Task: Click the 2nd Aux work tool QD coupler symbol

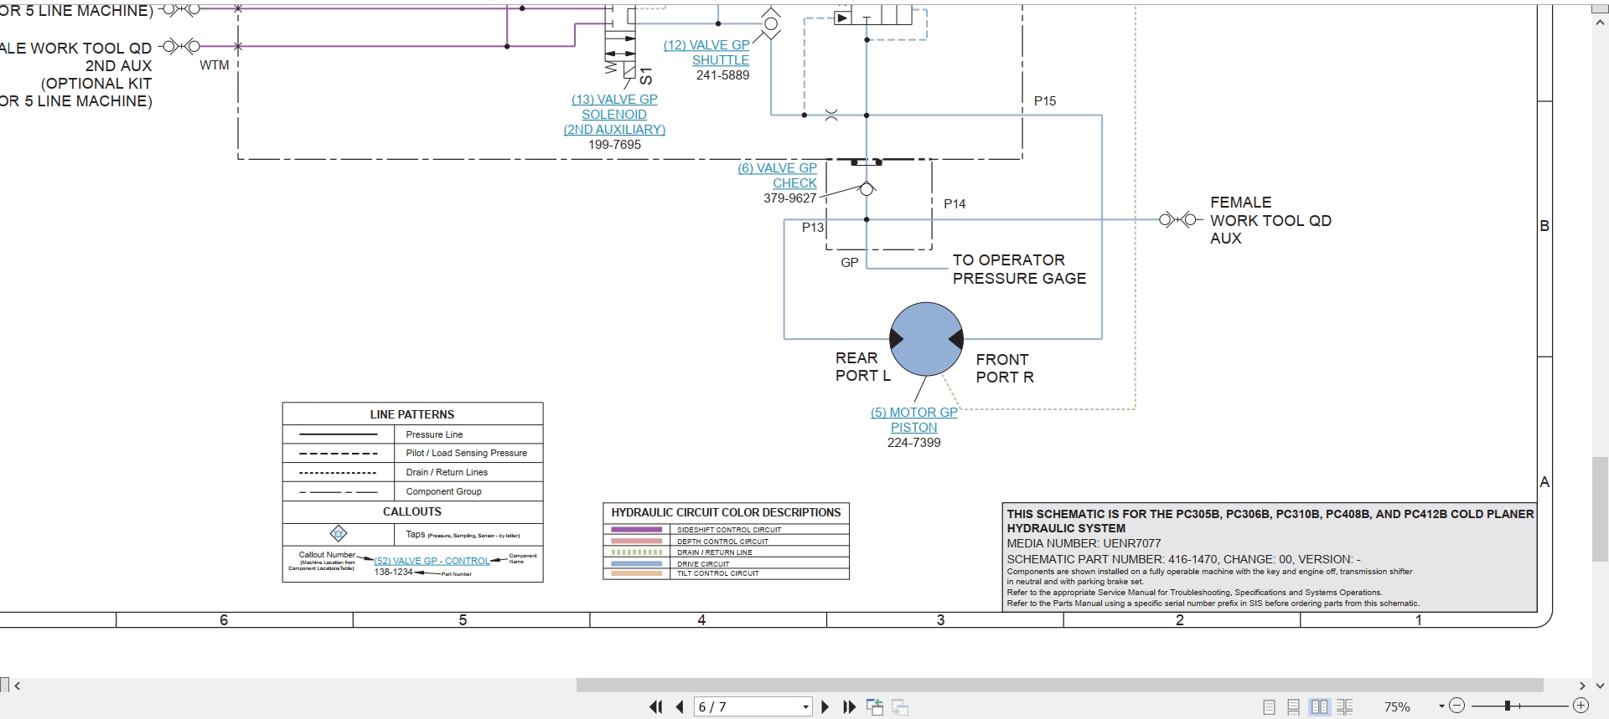Action: coord(181,46)
